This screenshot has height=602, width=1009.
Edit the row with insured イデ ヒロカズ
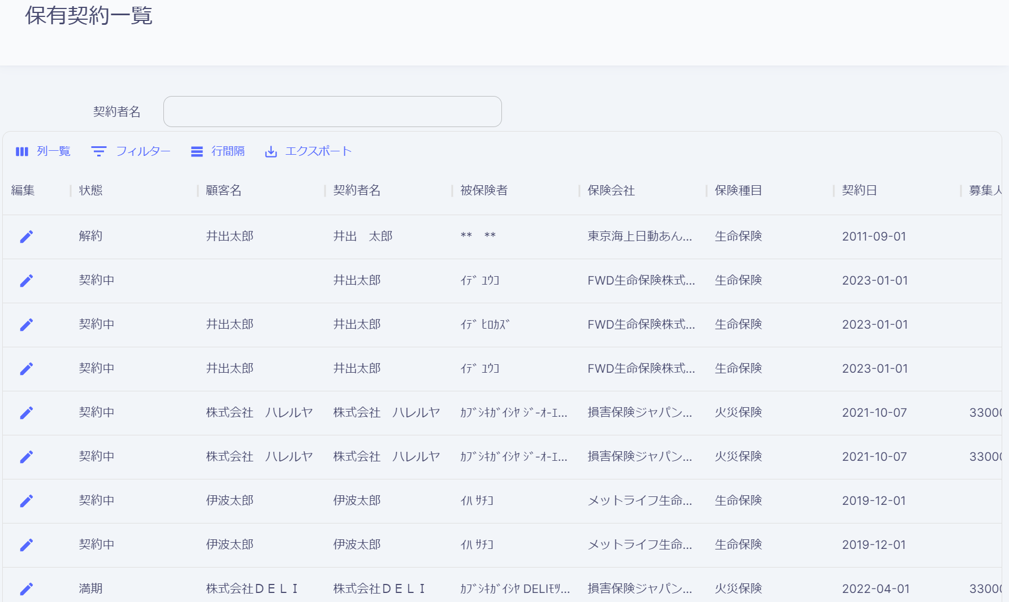tap(27, 325)
